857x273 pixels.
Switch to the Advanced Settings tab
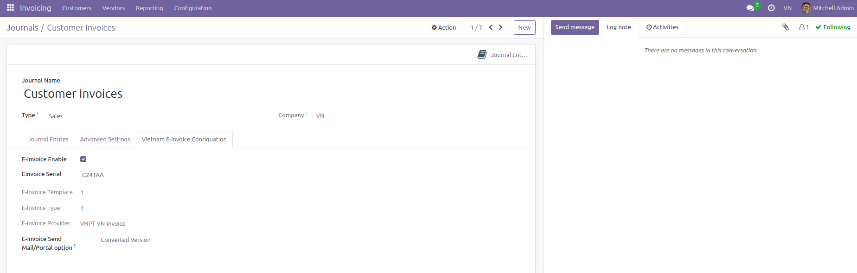click(x=105, y=140)
